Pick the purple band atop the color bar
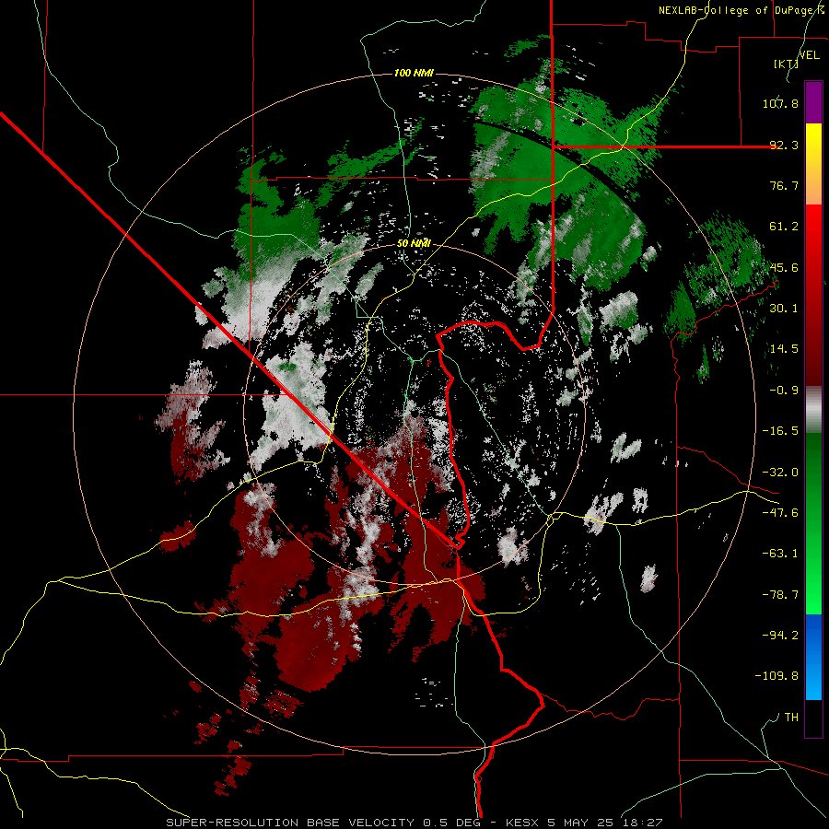Screen dimensions: 829x829 tap(813, 102)
